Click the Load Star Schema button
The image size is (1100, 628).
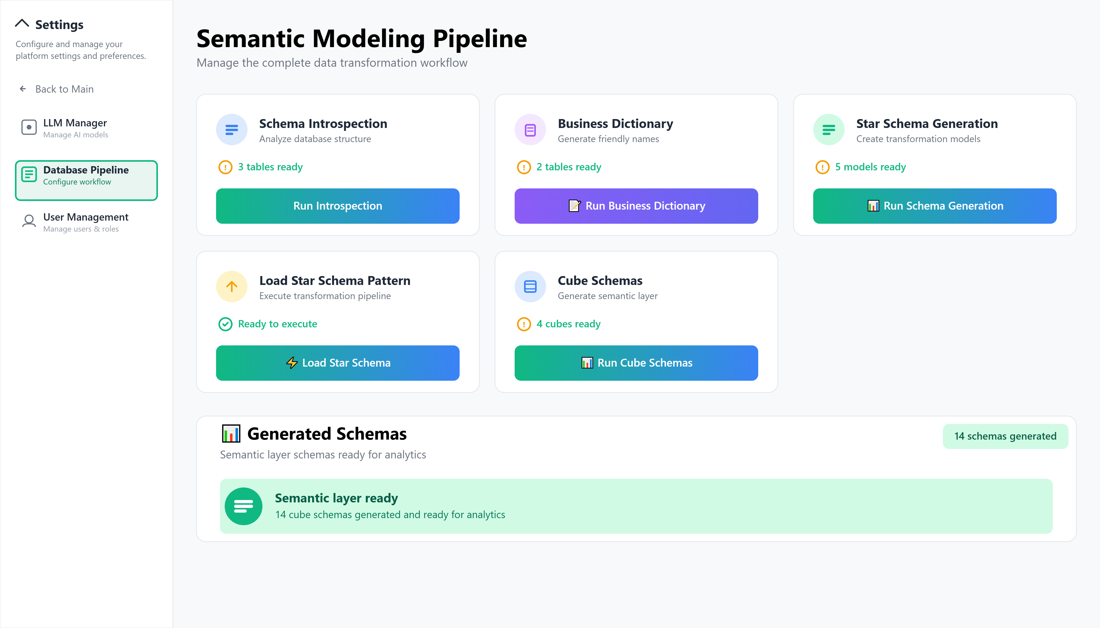[x=338, y=363]
